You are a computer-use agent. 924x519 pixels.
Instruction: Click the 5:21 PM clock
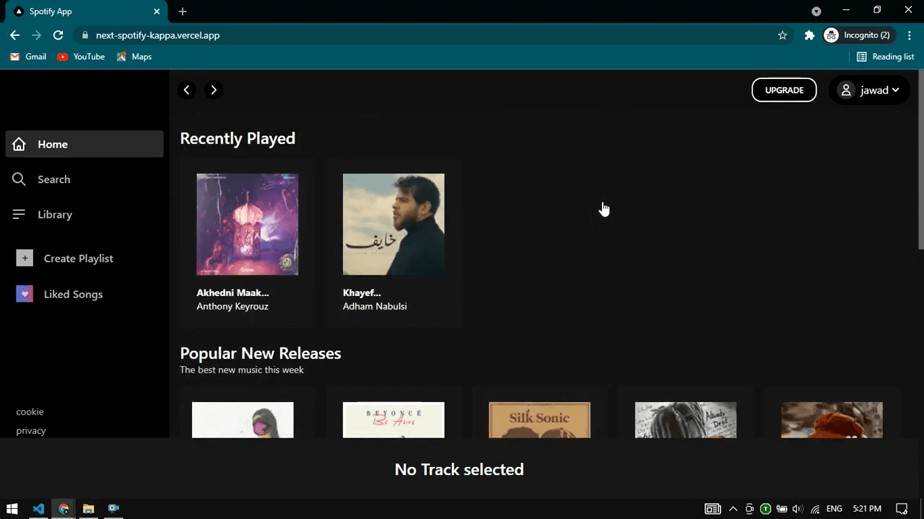tap(867, 508)
